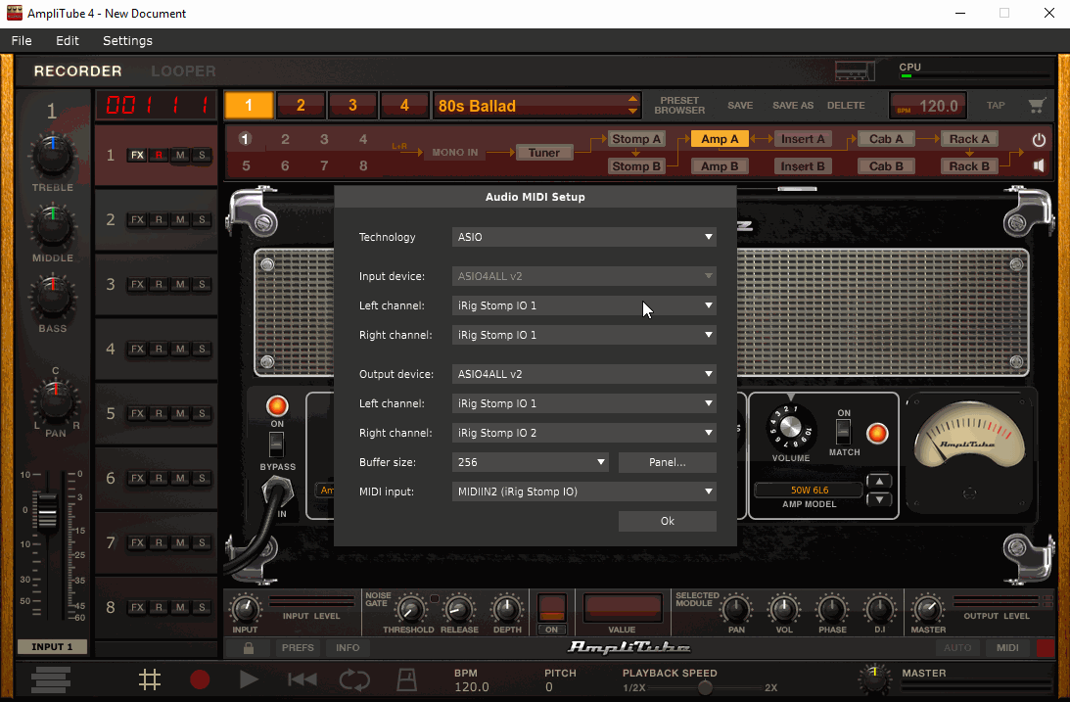
Task: Click the D.I knob
Action: point(879,609)
